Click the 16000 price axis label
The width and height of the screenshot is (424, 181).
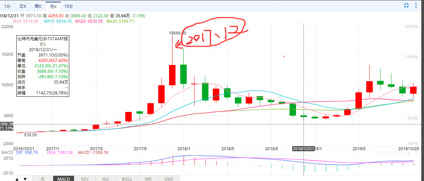7,54
